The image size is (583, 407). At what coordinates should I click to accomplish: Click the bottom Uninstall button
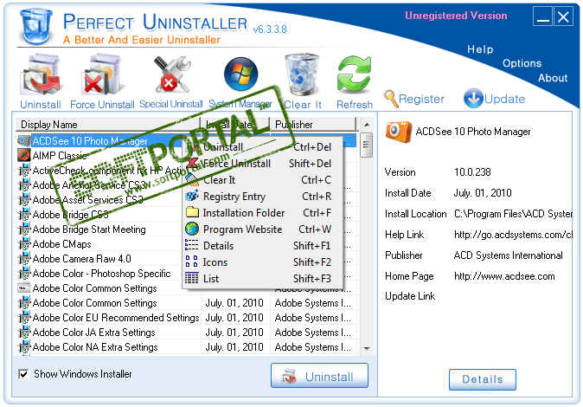coord(319,376)
